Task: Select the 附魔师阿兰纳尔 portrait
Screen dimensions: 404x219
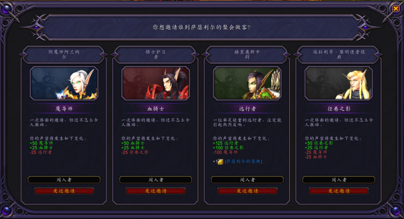Action: coord(64,83)
